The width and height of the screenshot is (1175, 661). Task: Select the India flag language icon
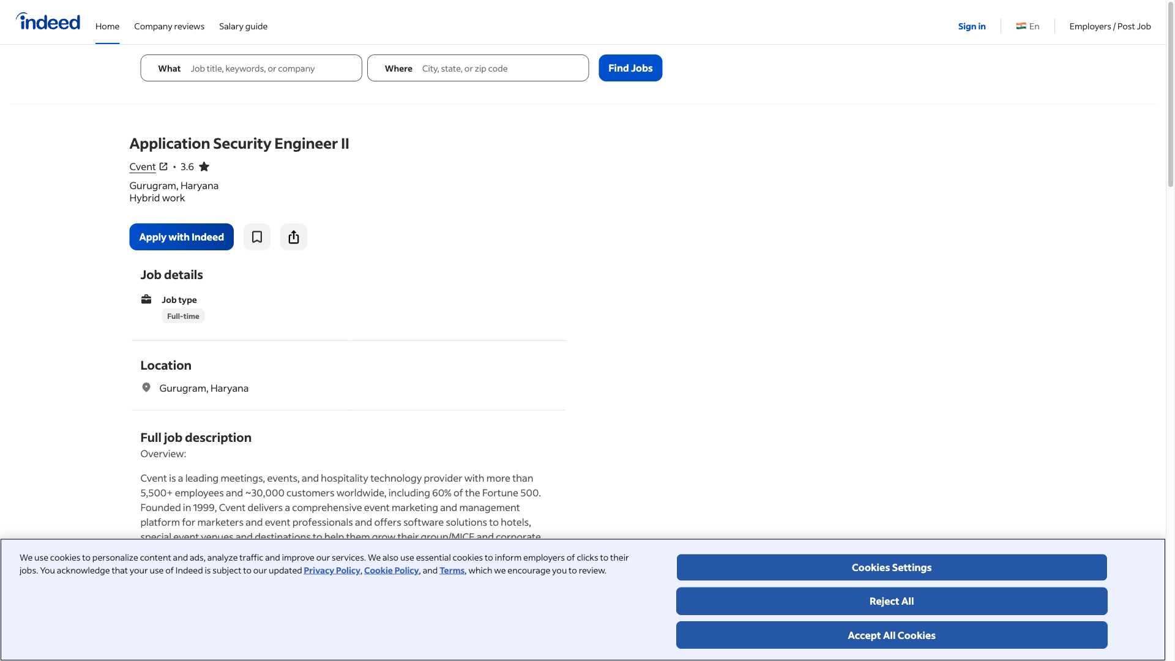click(x=1021, y=26)
